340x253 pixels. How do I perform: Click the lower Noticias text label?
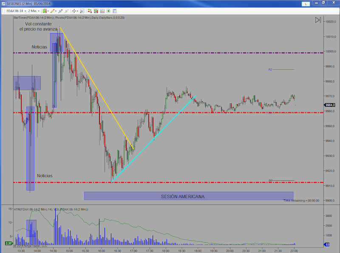pos(45,176)
